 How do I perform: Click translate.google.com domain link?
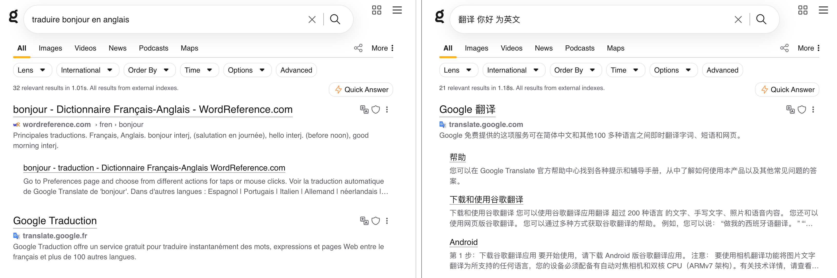coord(486,124)
